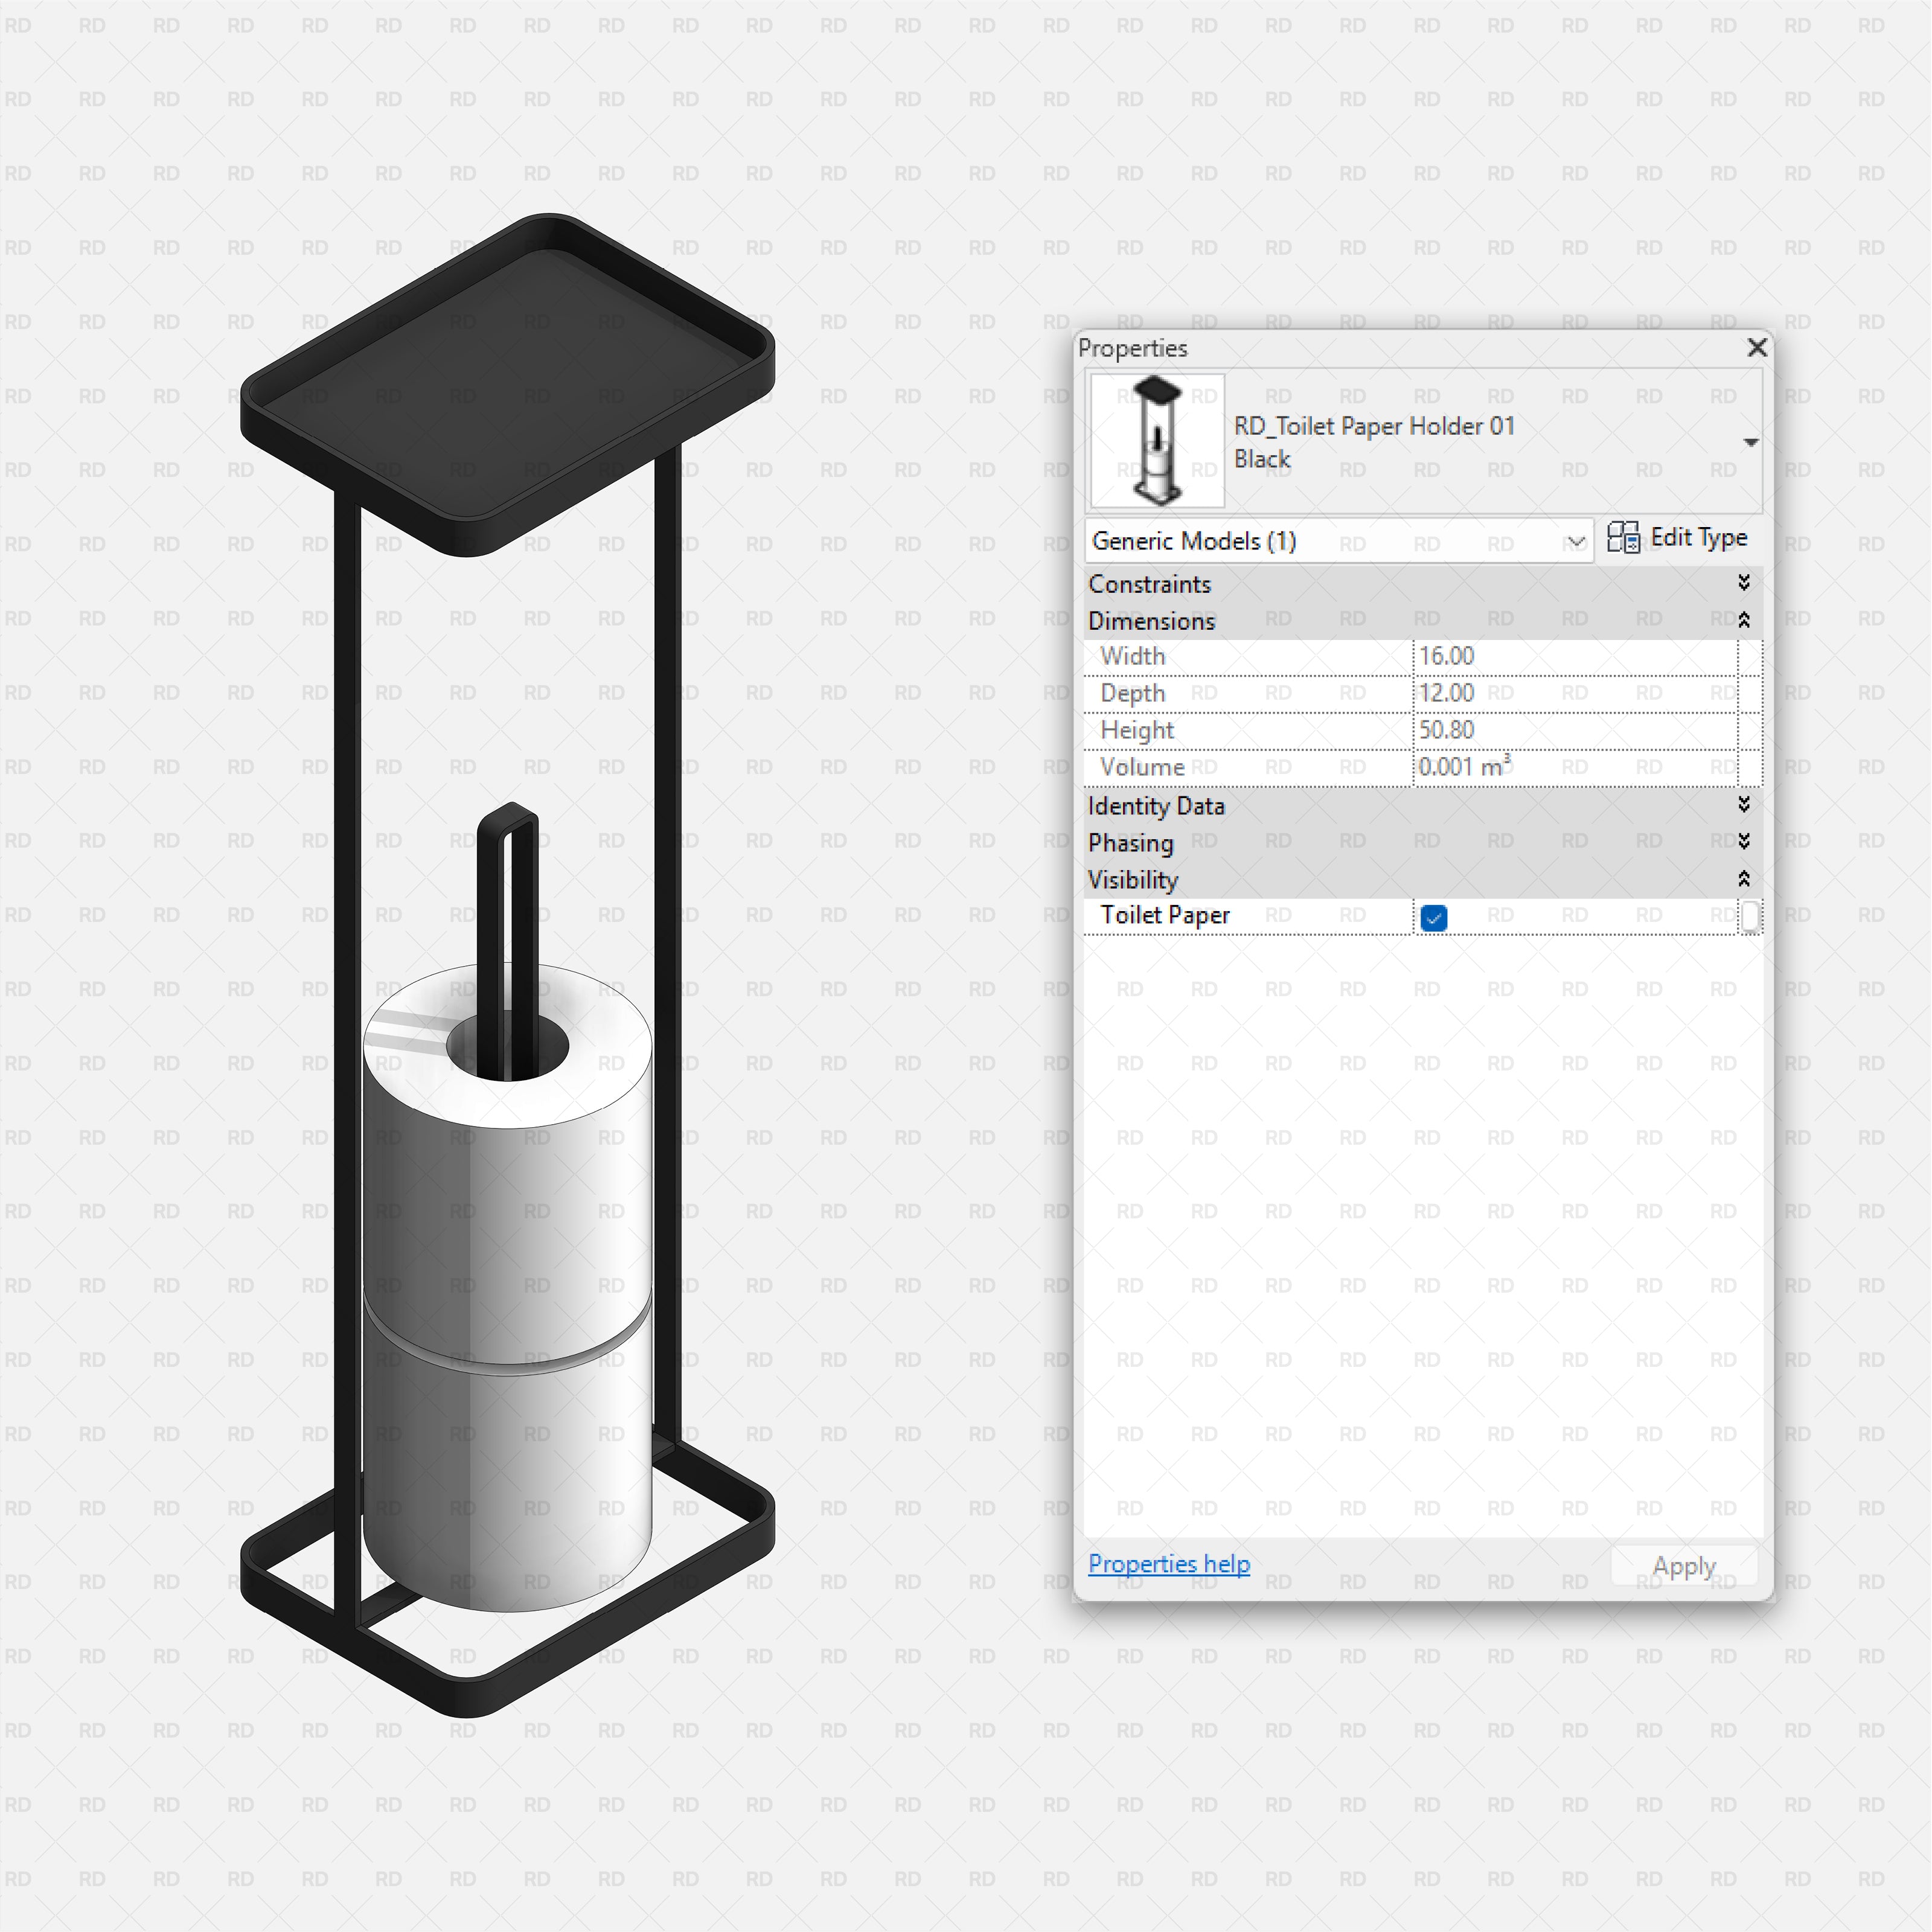The width and height of the screenshot is (1932, 1932).
Task: Close the Properties palette
Action: (1757, 348)
